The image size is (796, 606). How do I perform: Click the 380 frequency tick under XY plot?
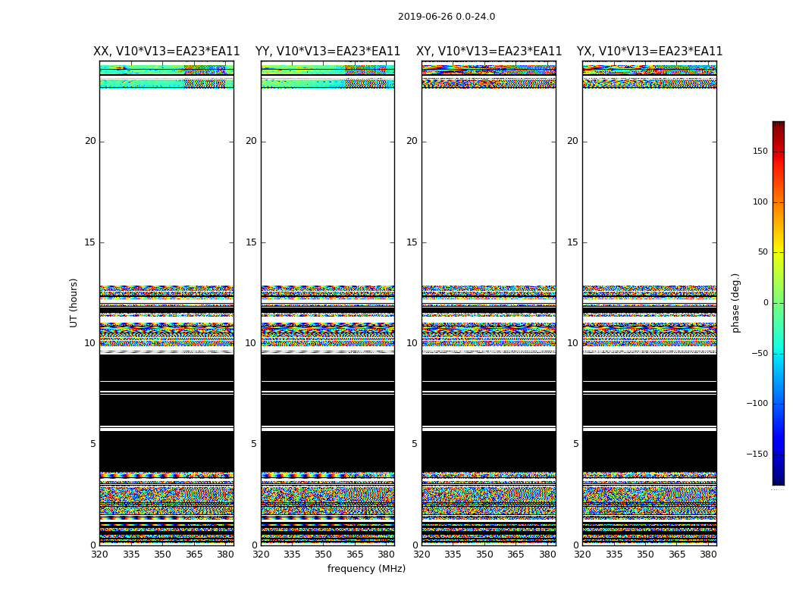click(548, 554)
